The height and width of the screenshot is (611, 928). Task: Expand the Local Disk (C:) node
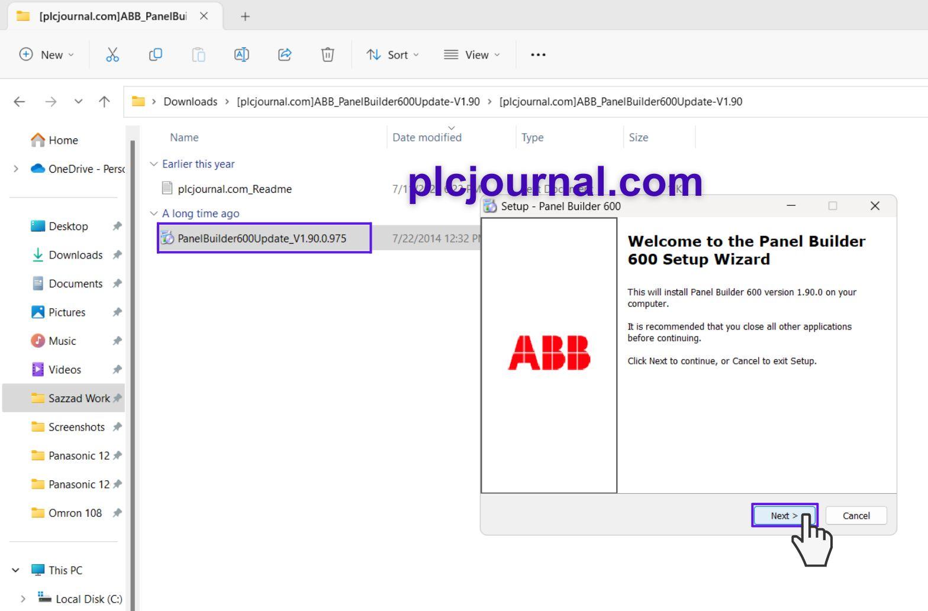coord(22,599)
